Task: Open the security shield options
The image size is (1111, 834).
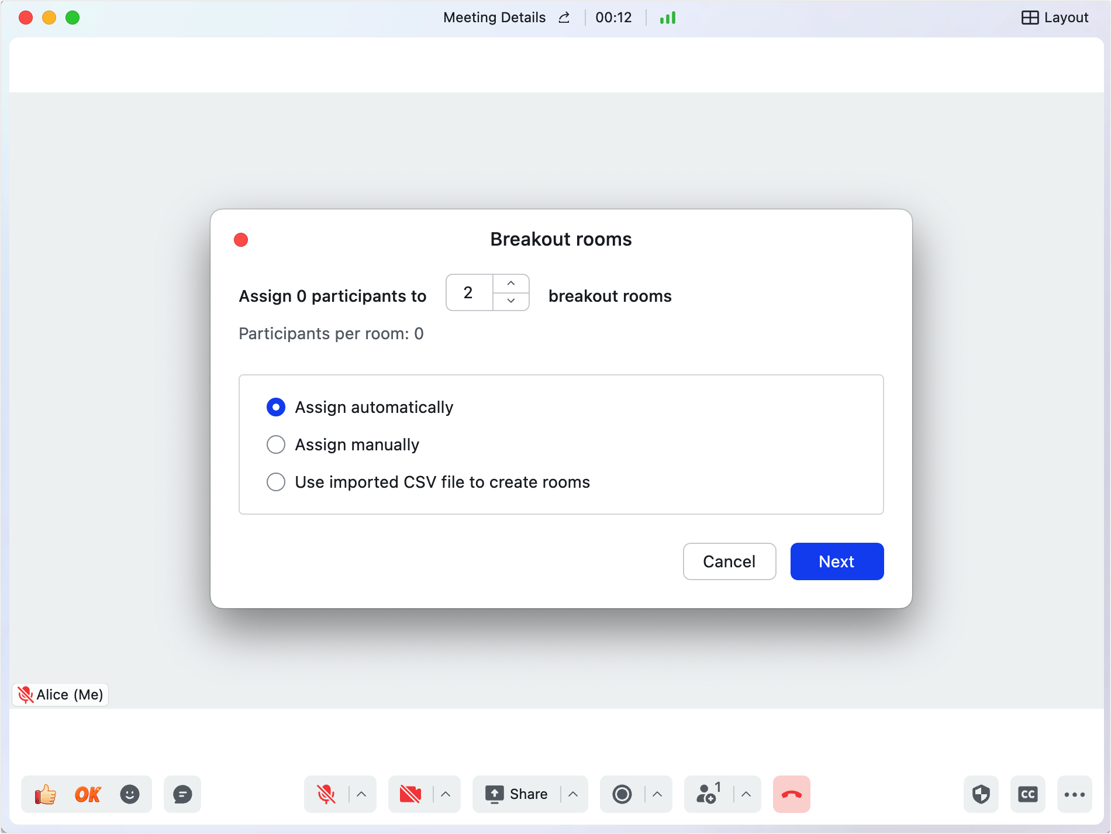Action: coord(981,794)
